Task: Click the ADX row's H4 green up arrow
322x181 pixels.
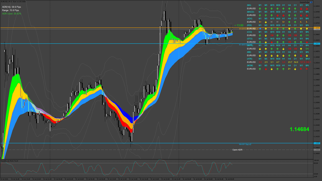Action: pos(289,22)
